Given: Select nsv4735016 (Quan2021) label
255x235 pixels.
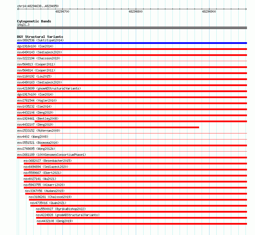Looking at the screenshot, I should 48,203.
